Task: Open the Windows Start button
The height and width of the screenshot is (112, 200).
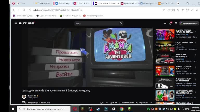Action: [x=13, y=109]
